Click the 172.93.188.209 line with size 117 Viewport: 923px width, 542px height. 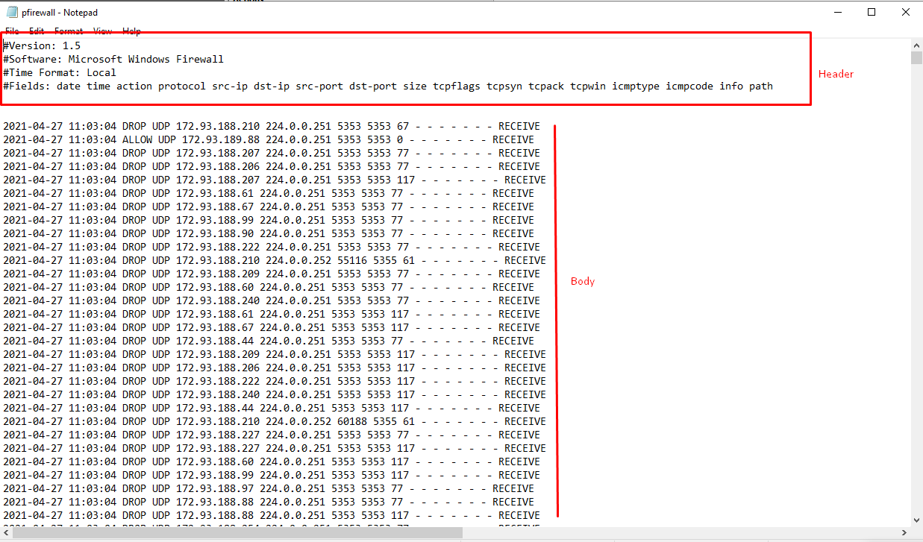click(x=275, y=354)
